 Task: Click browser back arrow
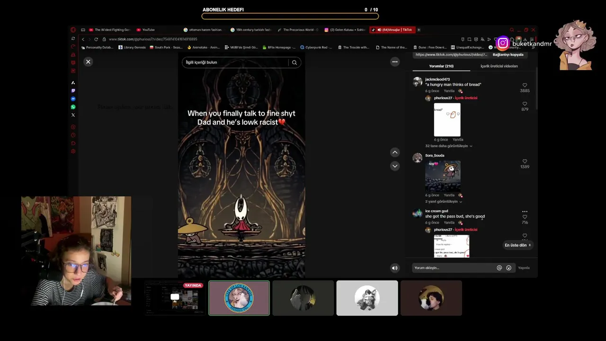coord(83,39)
